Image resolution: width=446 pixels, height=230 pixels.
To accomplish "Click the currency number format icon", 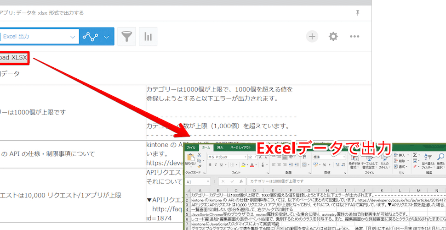I will pyautogui.click(x=317, y=165).
